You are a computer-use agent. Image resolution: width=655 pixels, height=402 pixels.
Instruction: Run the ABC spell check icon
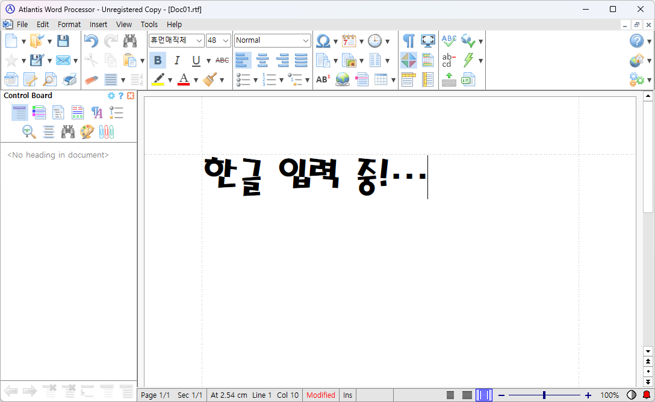(x=449, y=41)
